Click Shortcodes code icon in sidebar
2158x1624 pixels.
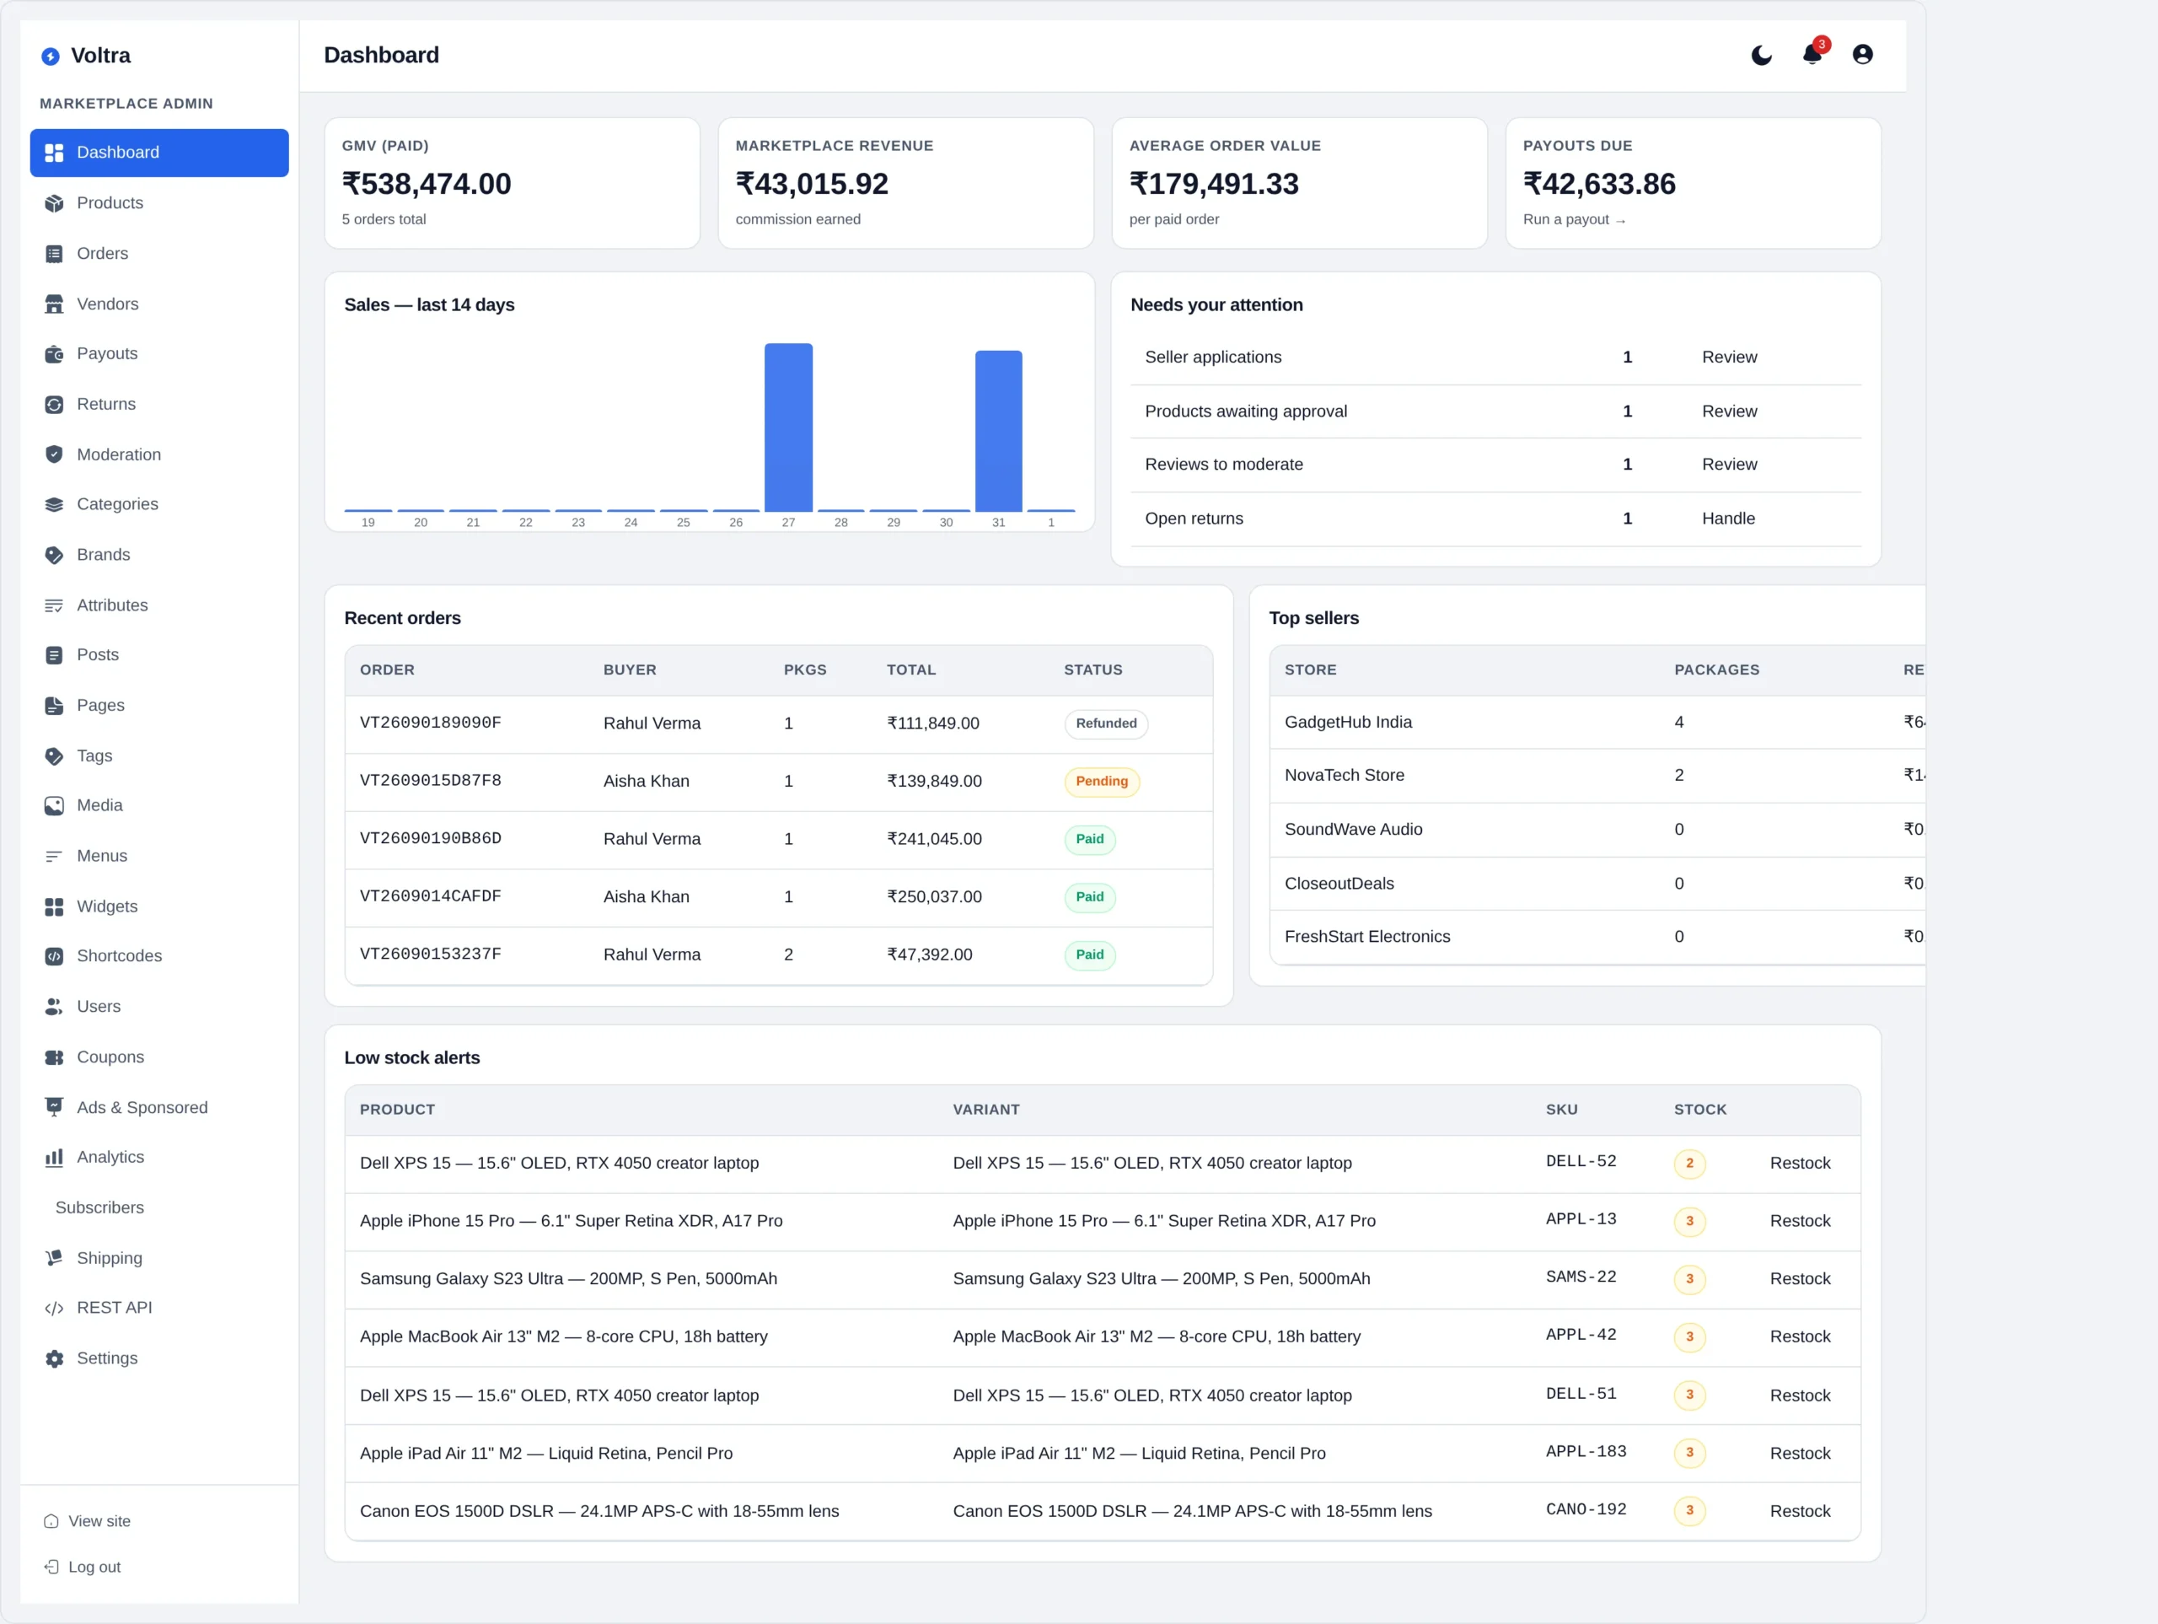click(55, 956)
